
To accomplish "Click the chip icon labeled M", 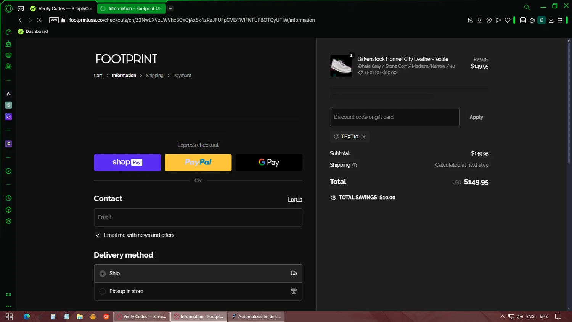I will 8,67.
